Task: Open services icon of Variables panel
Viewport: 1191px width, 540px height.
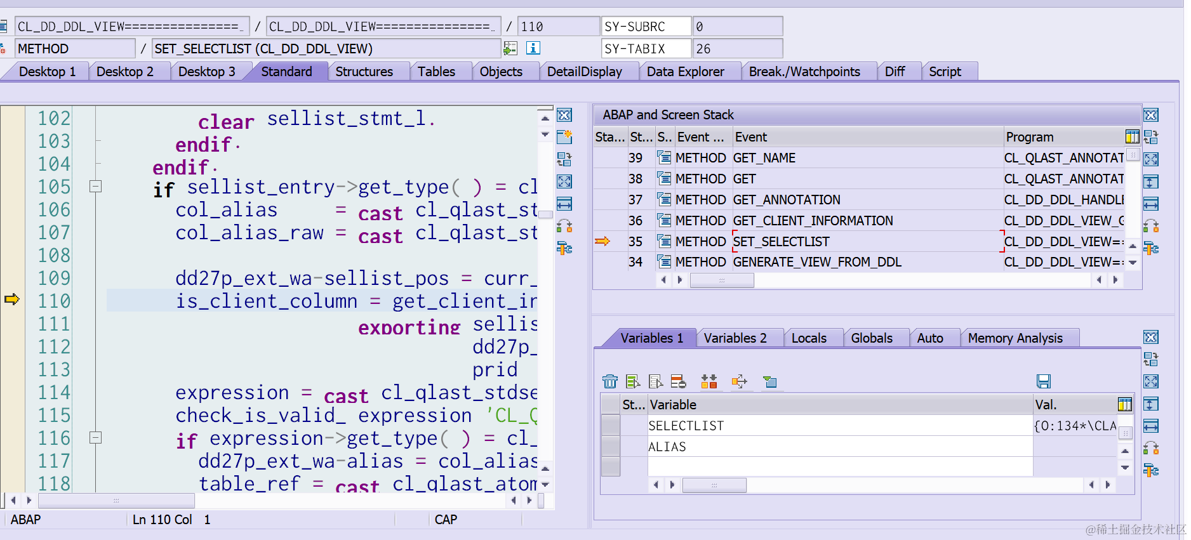Action: [x=1151, y=470]
